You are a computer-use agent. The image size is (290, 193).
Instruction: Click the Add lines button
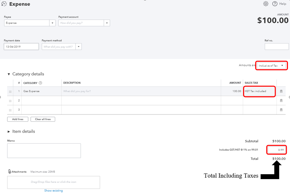[x=17, y=119]
